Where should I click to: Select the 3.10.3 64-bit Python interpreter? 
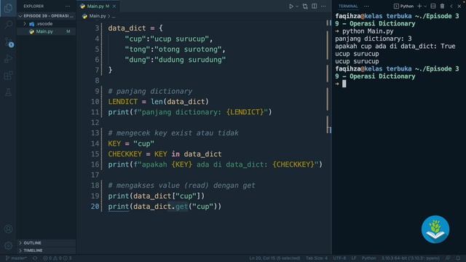[411, 258]
